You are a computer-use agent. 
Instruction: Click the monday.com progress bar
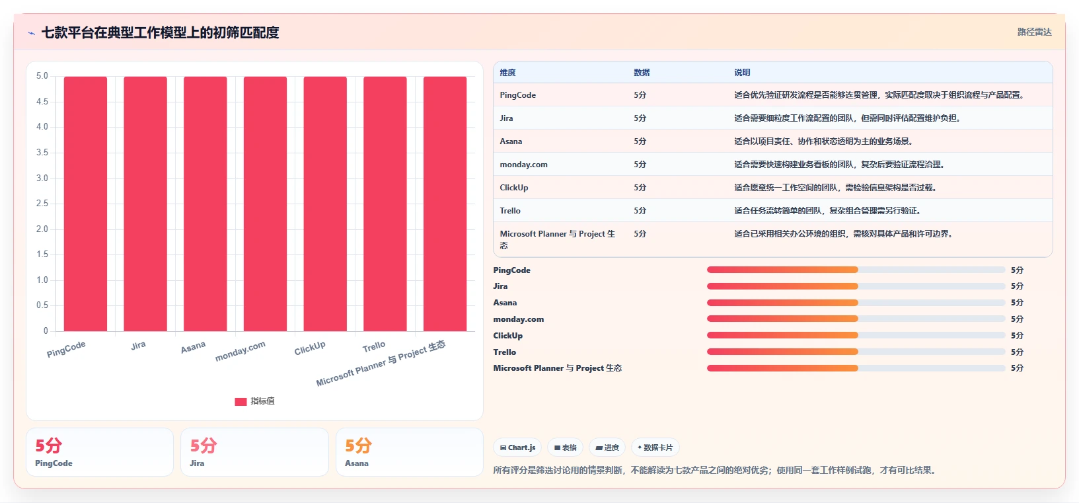point(856,319)
